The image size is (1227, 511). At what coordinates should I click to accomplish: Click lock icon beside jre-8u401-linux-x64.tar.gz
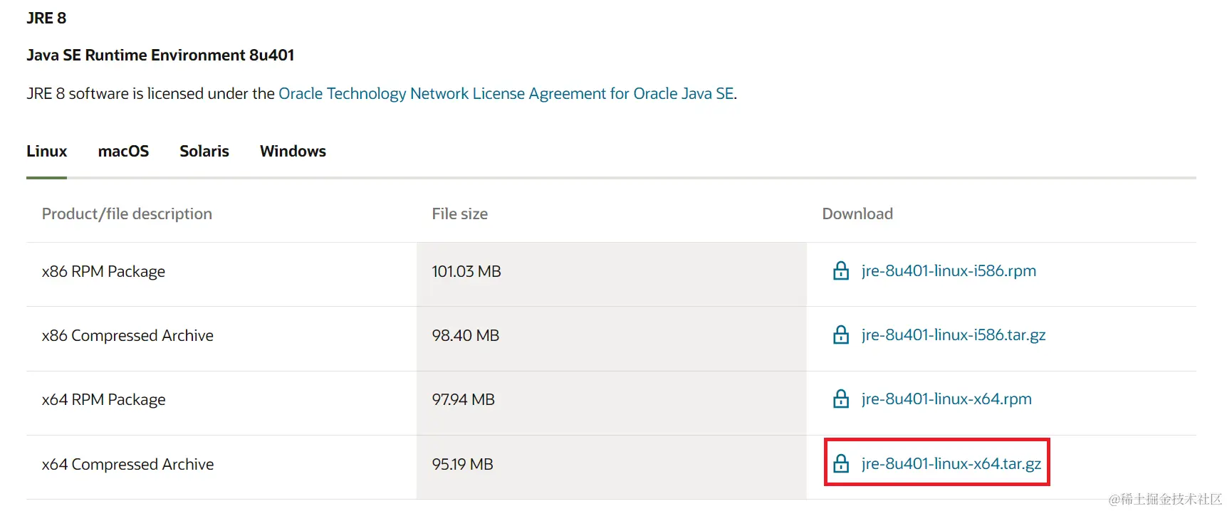point(841,463)
